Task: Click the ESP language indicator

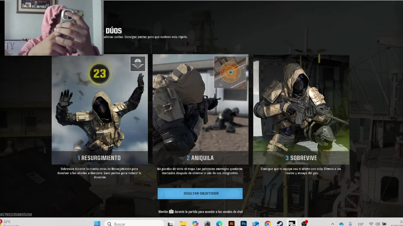Action: pos(361,224)
